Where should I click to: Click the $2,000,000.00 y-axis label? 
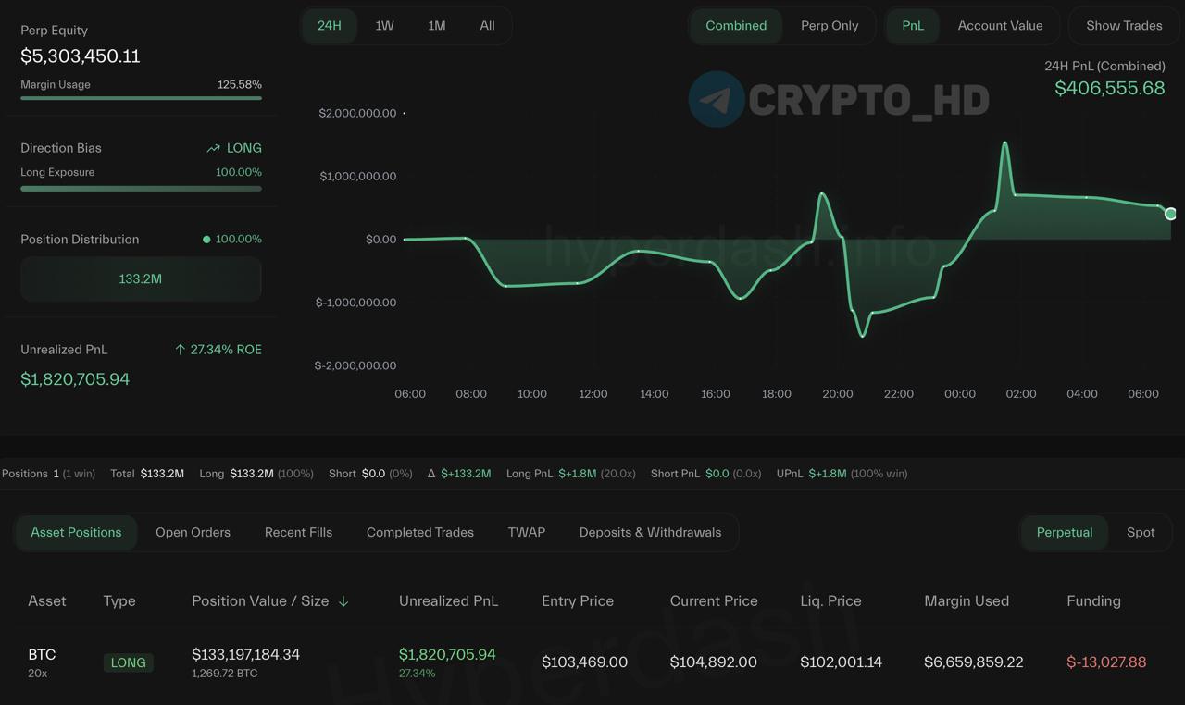click(x=357, y=113)
